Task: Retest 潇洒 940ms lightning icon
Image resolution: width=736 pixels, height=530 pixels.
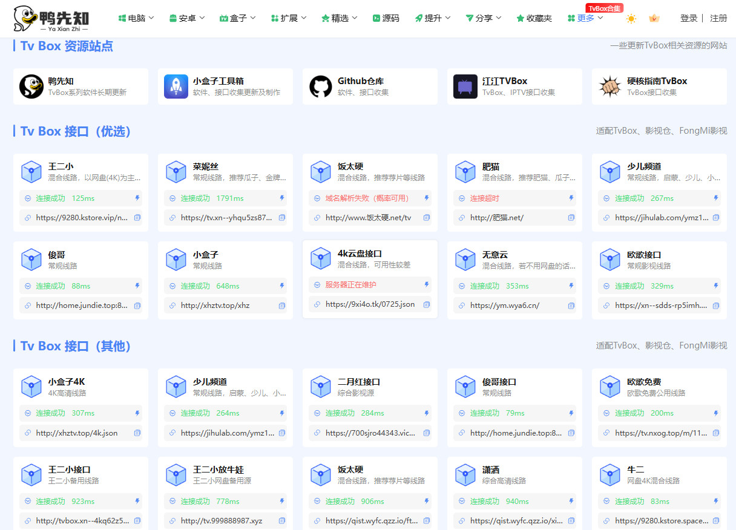Action: [x=571, y=501]
